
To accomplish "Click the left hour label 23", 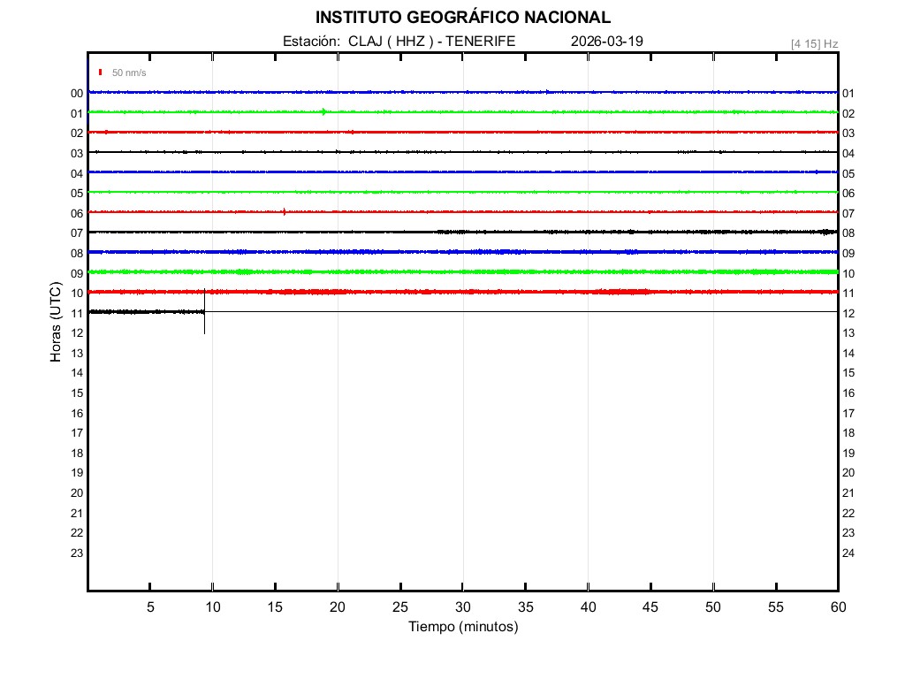I will pyautogui.click(x=77, y=553).
